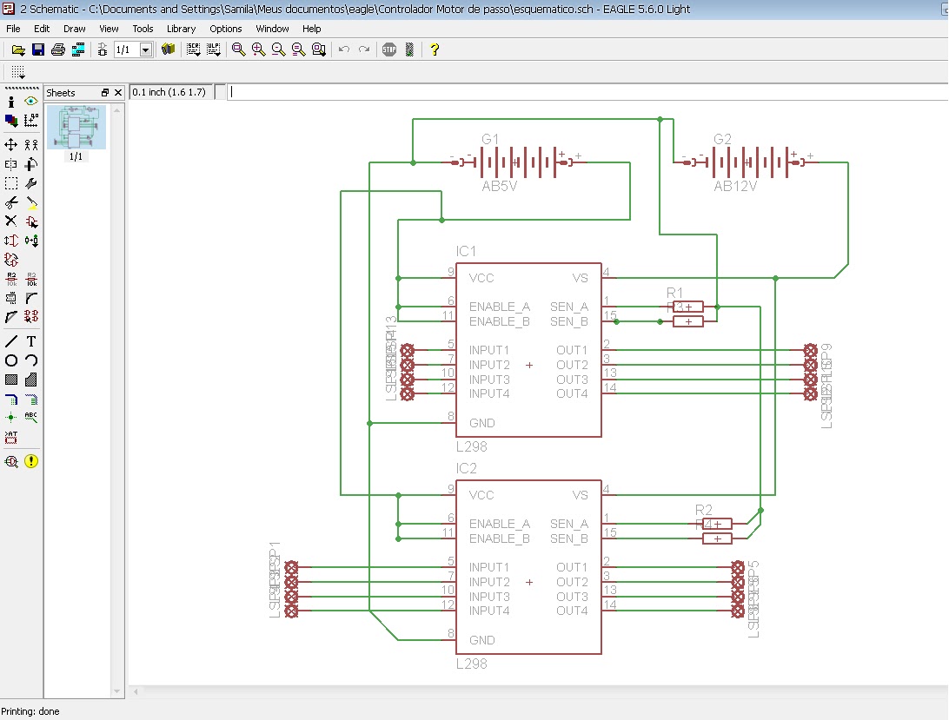Select the Copy tool
Screen dimensions: 949x720
click(x=31, y=144)
